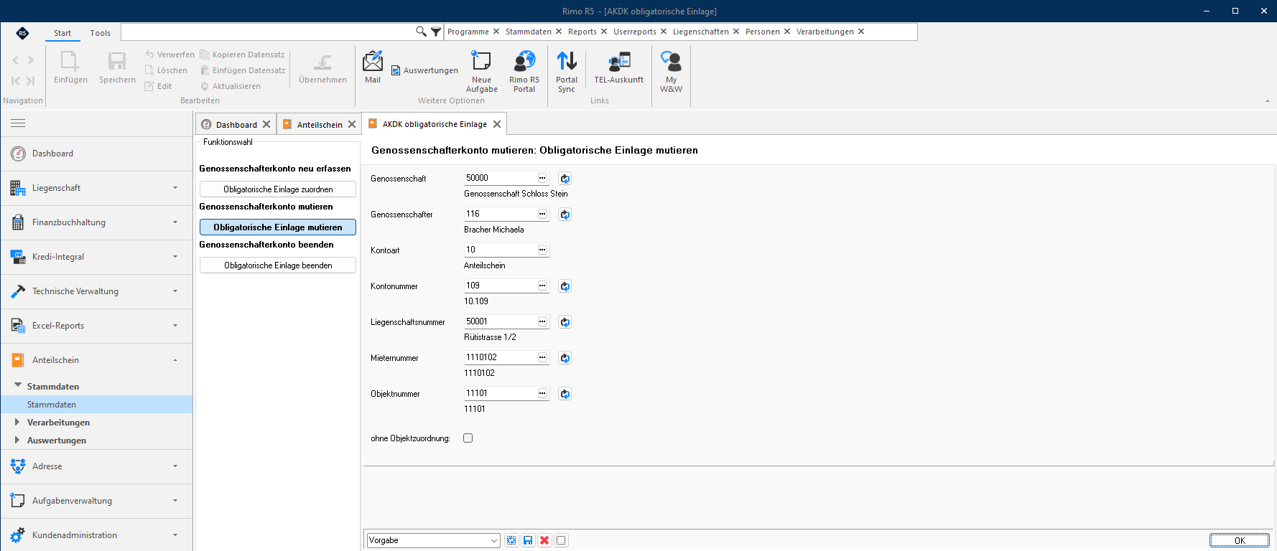Remove the Reports filter tag
Image resolution: width=1277 pixels, height=551 pixels.
coord(604,32)
